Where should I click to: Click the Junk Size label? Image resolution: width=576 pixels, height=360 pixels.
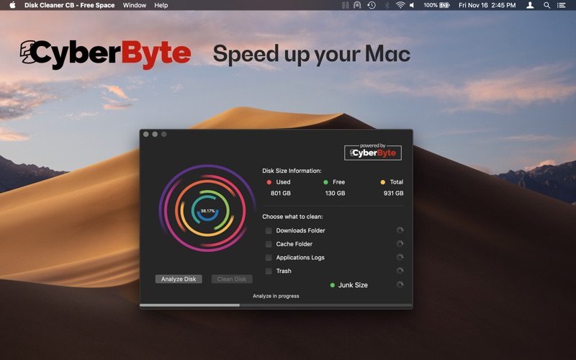[353, 285]
